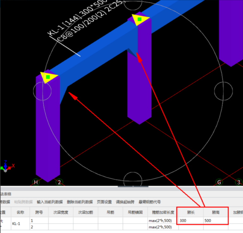Select the axis H grid bubble
The width and height of the screenshot is (243, 233).
[36, 182]
